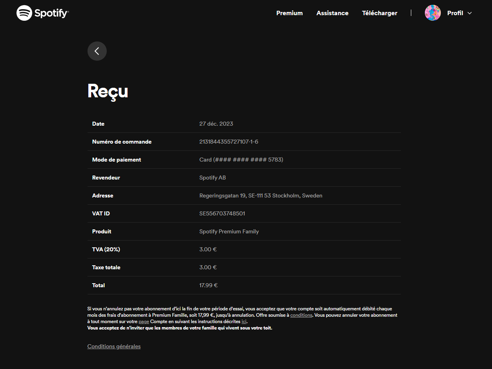Image resolution: width=492 pixels, height=369 pixels.
Task: Follow the 'ici' instructions link
Action: 244,322
